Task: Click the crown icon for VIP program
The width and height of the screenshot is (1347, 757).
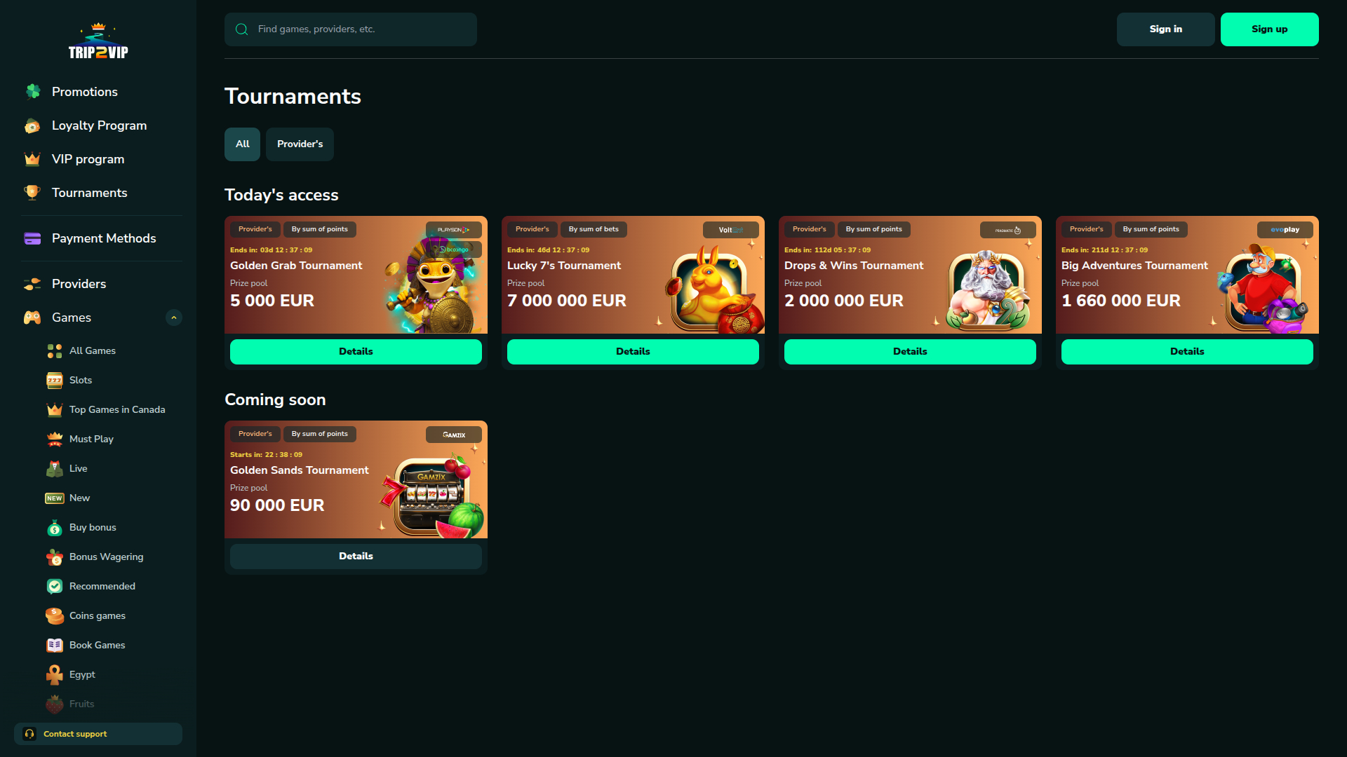Action: tap(32, 159)
